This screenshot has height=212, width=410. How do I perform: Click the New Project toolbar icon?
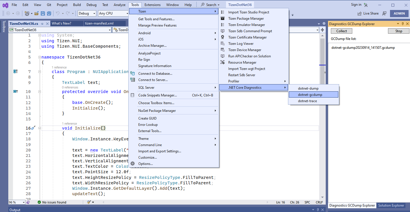[x=26, y=13]
